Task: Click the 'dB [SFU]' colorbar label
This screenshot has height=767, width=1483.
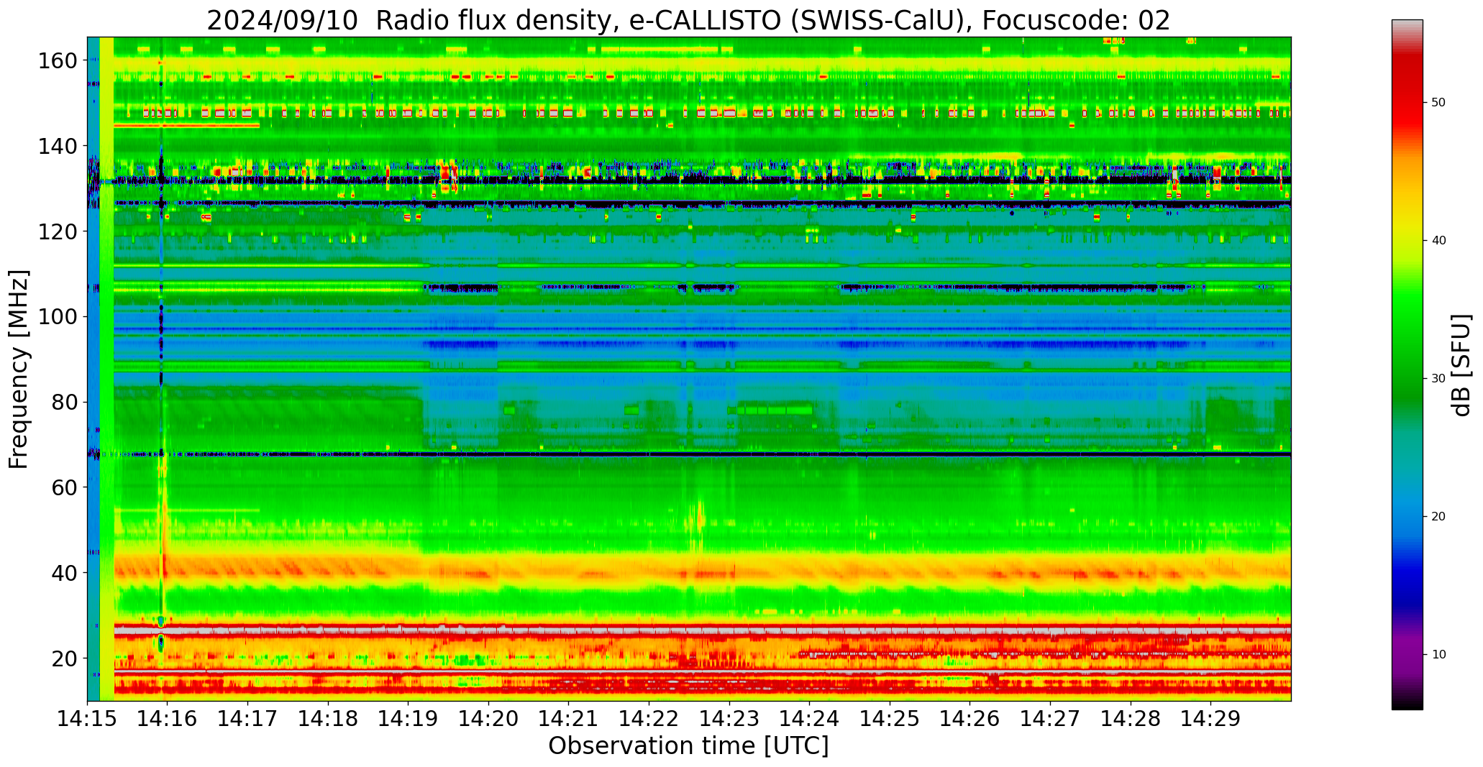Action: click(1461, 365)
